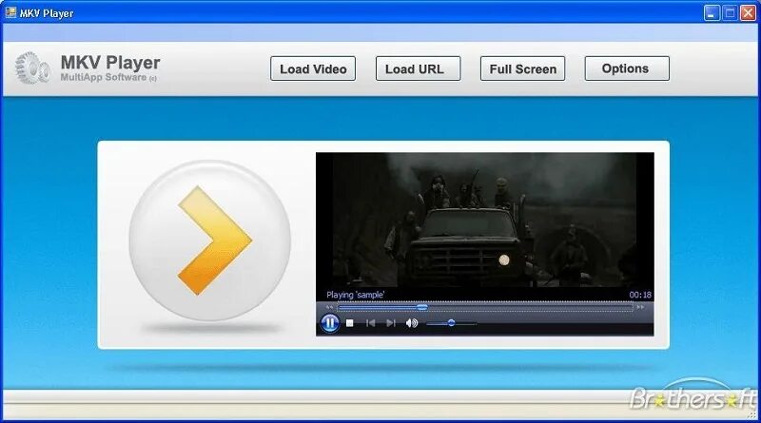
Task: Pause the video with the round pause button
Action: 329,322
